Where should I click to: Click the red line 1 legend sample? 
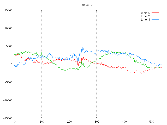coord(156,13)
